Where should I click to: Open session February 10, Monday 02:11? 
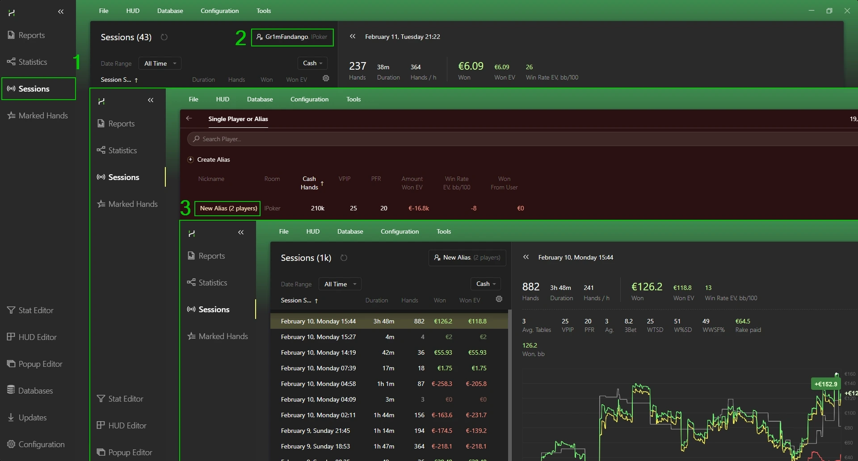pyautogui.click(x=318, y=415)
